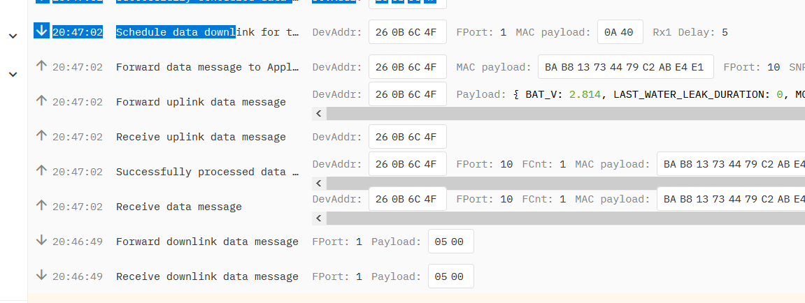Screen dimensions: 805x303
Task: Click Payload 05 00 in Receive downlink row
Action: point(451,276)
